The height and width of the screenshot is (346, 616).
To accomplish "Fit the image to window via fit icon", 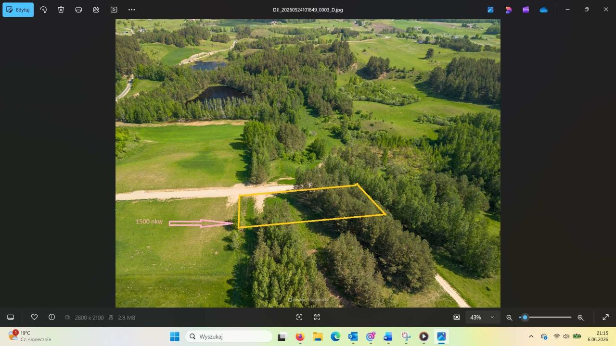I will pyautogui.click(x=457, y=317).
